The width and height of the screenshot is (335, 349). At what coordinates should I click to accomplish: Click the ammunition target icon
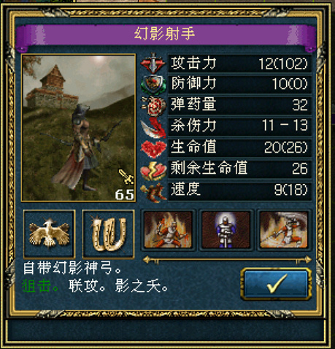tap(154, 105)
